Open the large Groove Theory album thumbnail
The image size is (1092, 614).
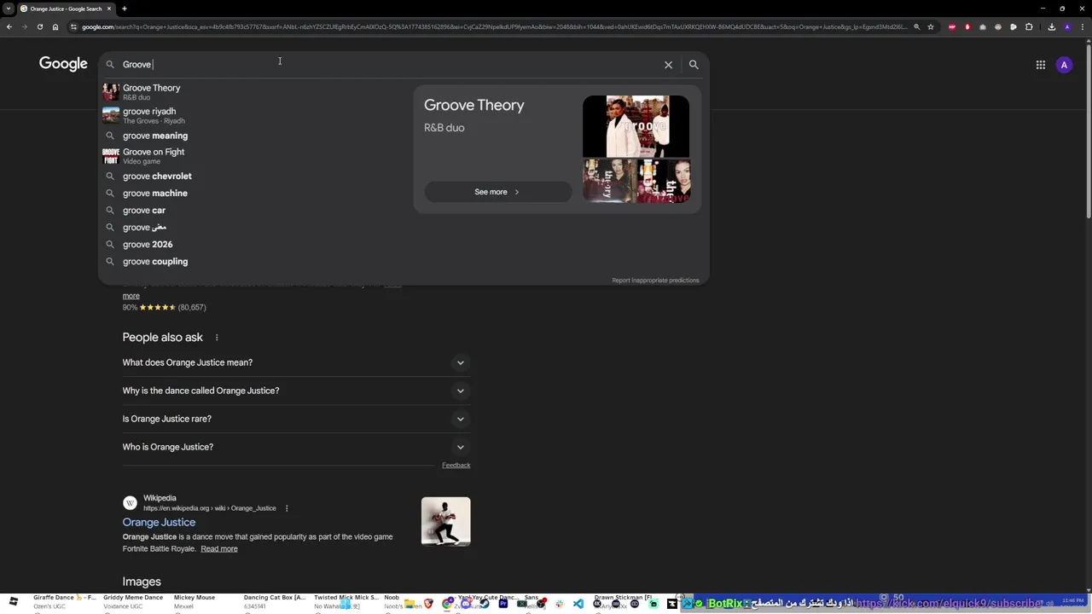(x=636, y=126)
